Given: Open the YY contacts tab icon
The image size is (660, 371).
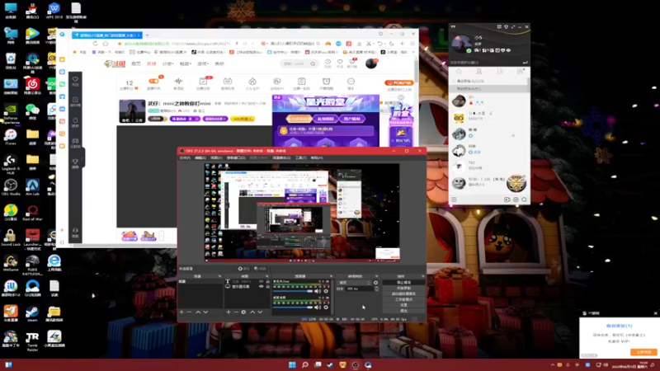Looking at the screenshot, I should [x=479, y=72].
